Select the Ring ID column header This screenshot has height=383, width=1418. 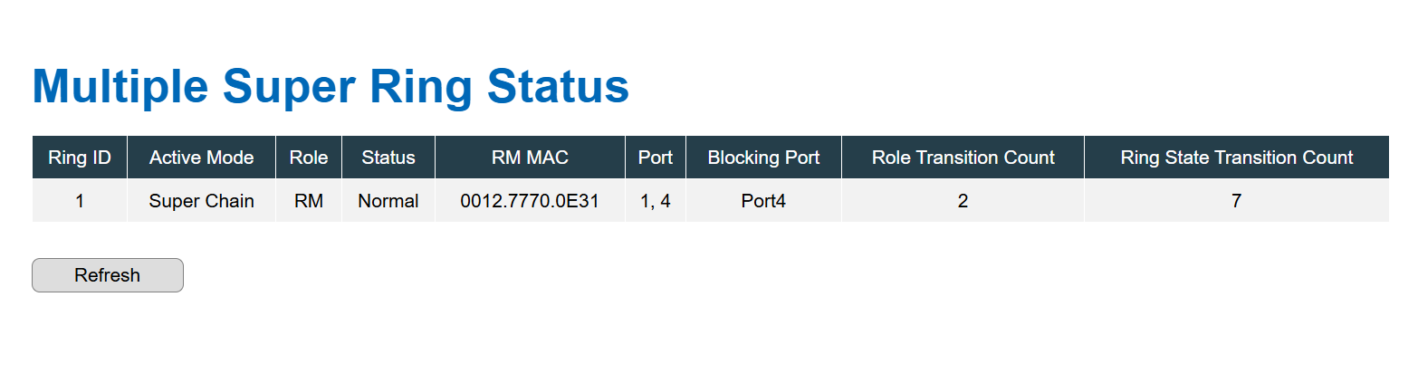[80, 158]
